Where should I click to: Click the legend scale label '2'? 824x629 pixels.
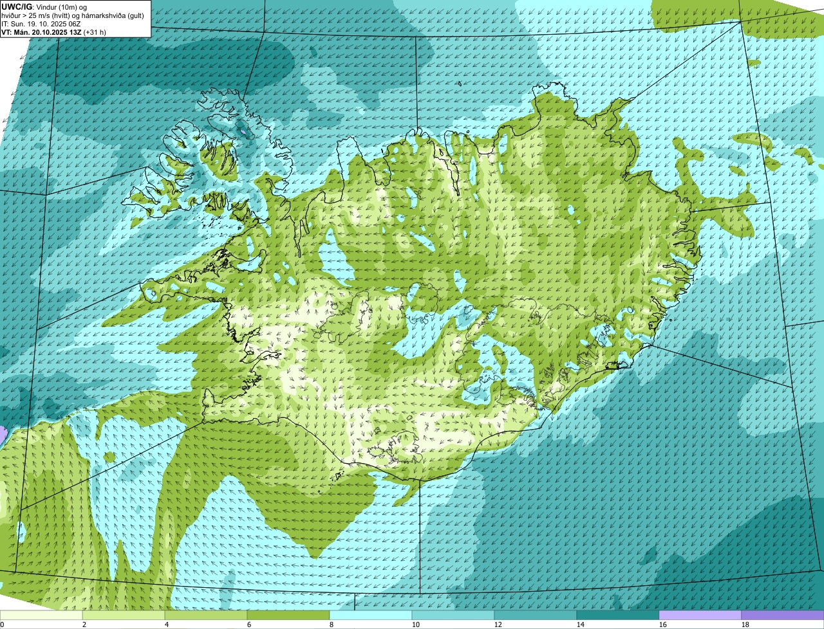pyautogui.click(x=84, y=624)
